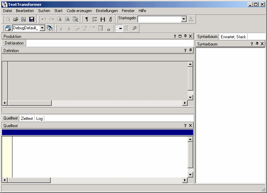Click the text cursor I-beam icon

(127, 28)
